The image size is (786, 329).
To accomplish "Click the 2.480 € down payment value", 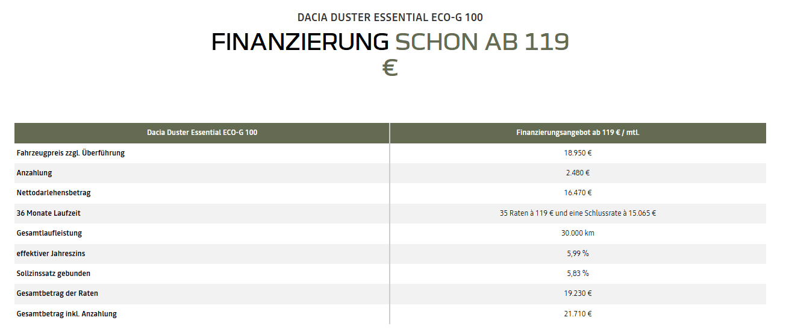I will coord(578,173).
